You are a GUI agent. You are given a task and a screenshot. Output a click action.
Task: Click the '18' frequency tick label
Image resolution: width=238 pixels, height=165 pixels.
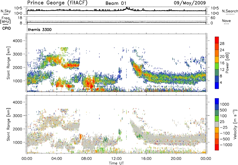[20, 18]
